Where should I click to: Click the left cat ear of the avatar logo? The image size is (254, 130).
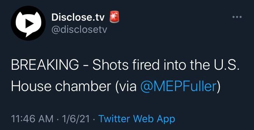[x=19, y=15]
